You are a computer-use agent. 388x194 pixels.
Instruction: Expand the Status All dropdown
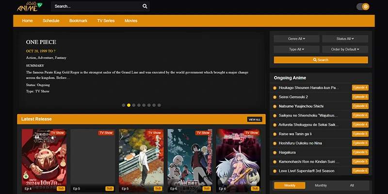(345, 38)
